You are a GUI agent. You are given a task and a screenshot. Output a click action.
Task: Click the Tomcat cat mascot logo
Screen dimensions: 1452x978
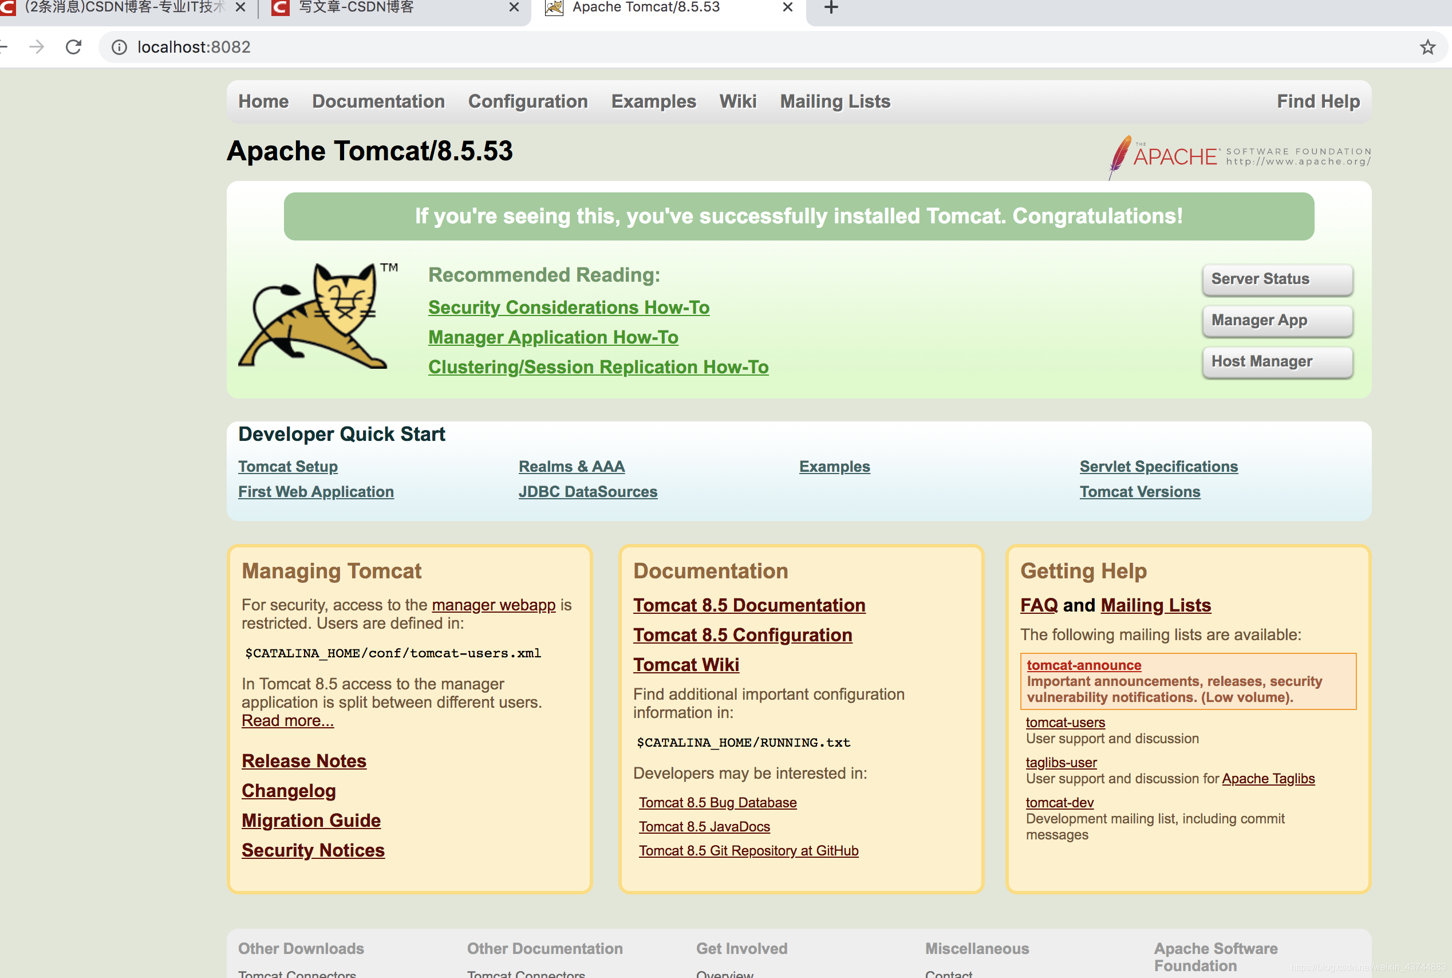tap(315, 317)
